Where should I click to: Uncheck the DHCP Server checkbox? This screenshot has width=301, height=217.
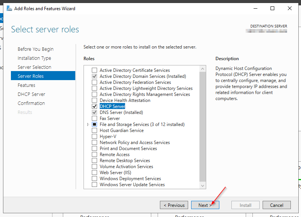[94, 106]
